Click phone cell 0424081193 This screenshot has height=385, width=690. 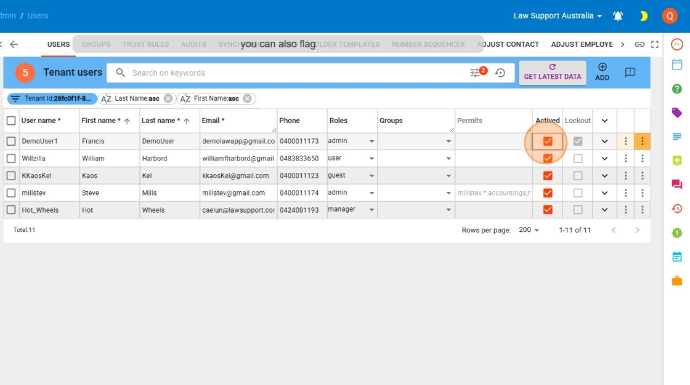302,210
